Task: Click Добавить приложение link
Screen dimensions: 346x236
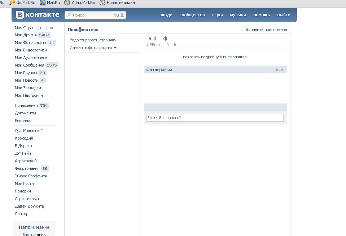Action: [x=266, y=29]
